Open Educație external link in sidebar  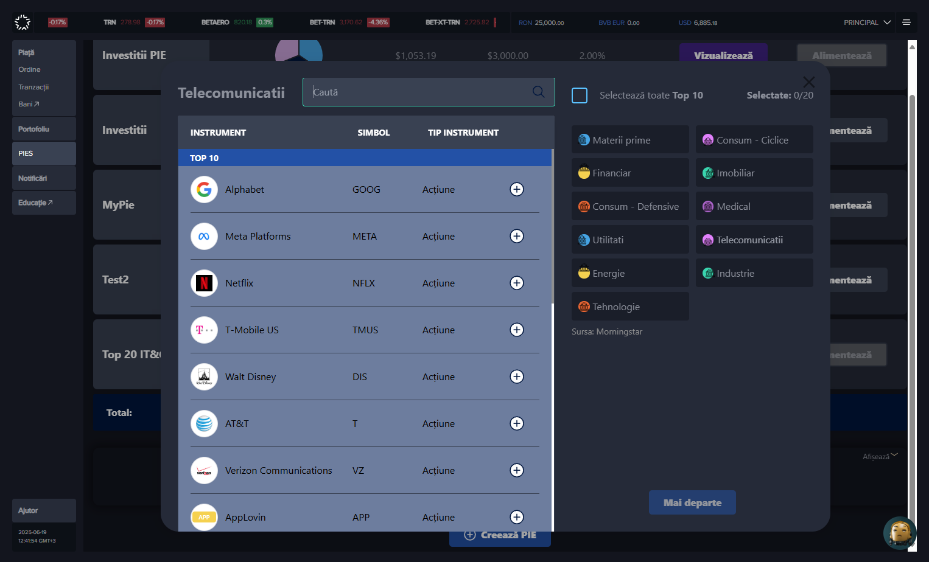[x=44, y=203]
